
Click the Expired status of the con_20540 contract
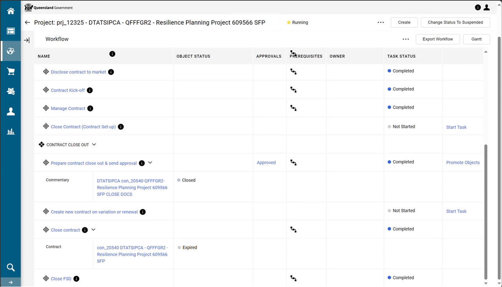187,248
